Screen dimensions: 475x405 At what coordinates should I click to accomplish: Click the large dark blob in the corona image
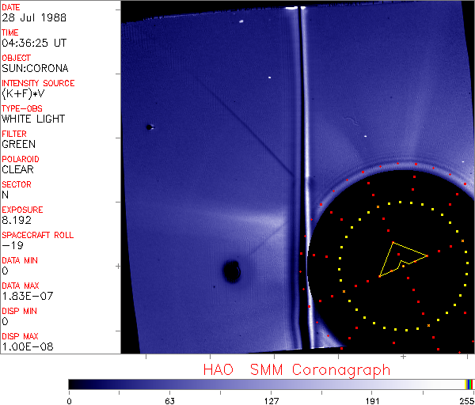click(x=231, y=272)
